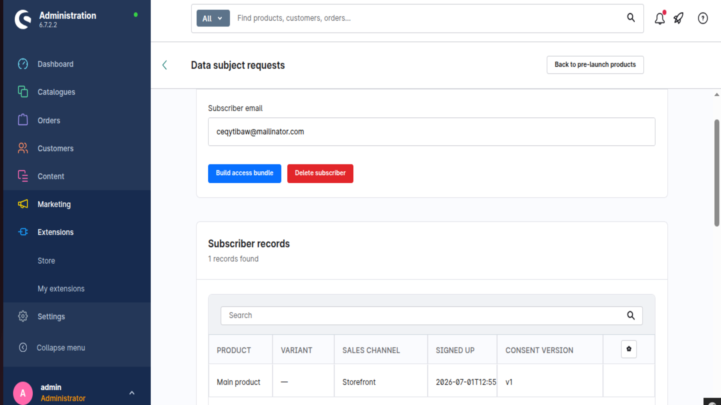Click the Collapse menu arrow icon
This screenshot has width=721, height=405.
coord(23,348)
